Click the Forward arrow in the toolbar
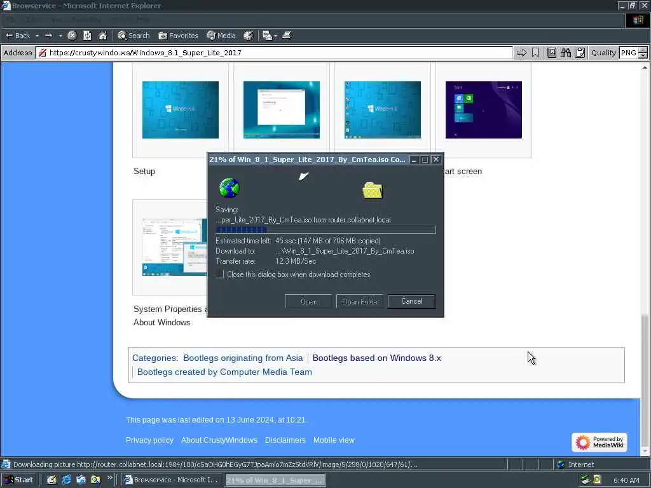 [x=48, y=36]
